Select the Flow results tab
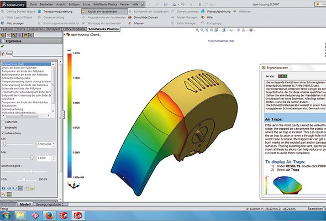The width and height of the screenshot is (326, 221). tap(7, 54)
